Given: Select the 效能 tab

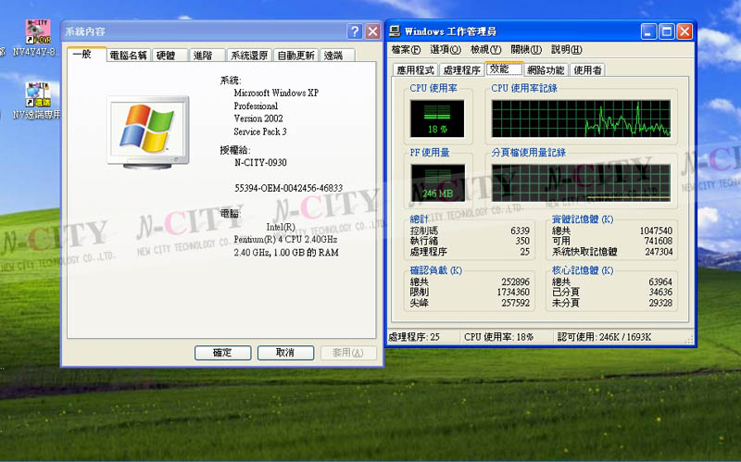Looking at the screenshot, I should coord(504,69).
